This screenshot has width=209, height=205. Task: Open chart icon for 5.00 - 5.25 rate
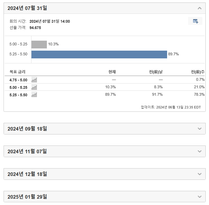tap(34, 87)
